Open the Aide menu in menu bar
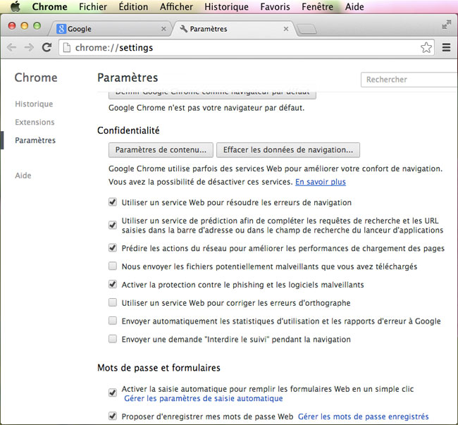The height and width of the screenshot is (425, 458). (x=354, y=6)
